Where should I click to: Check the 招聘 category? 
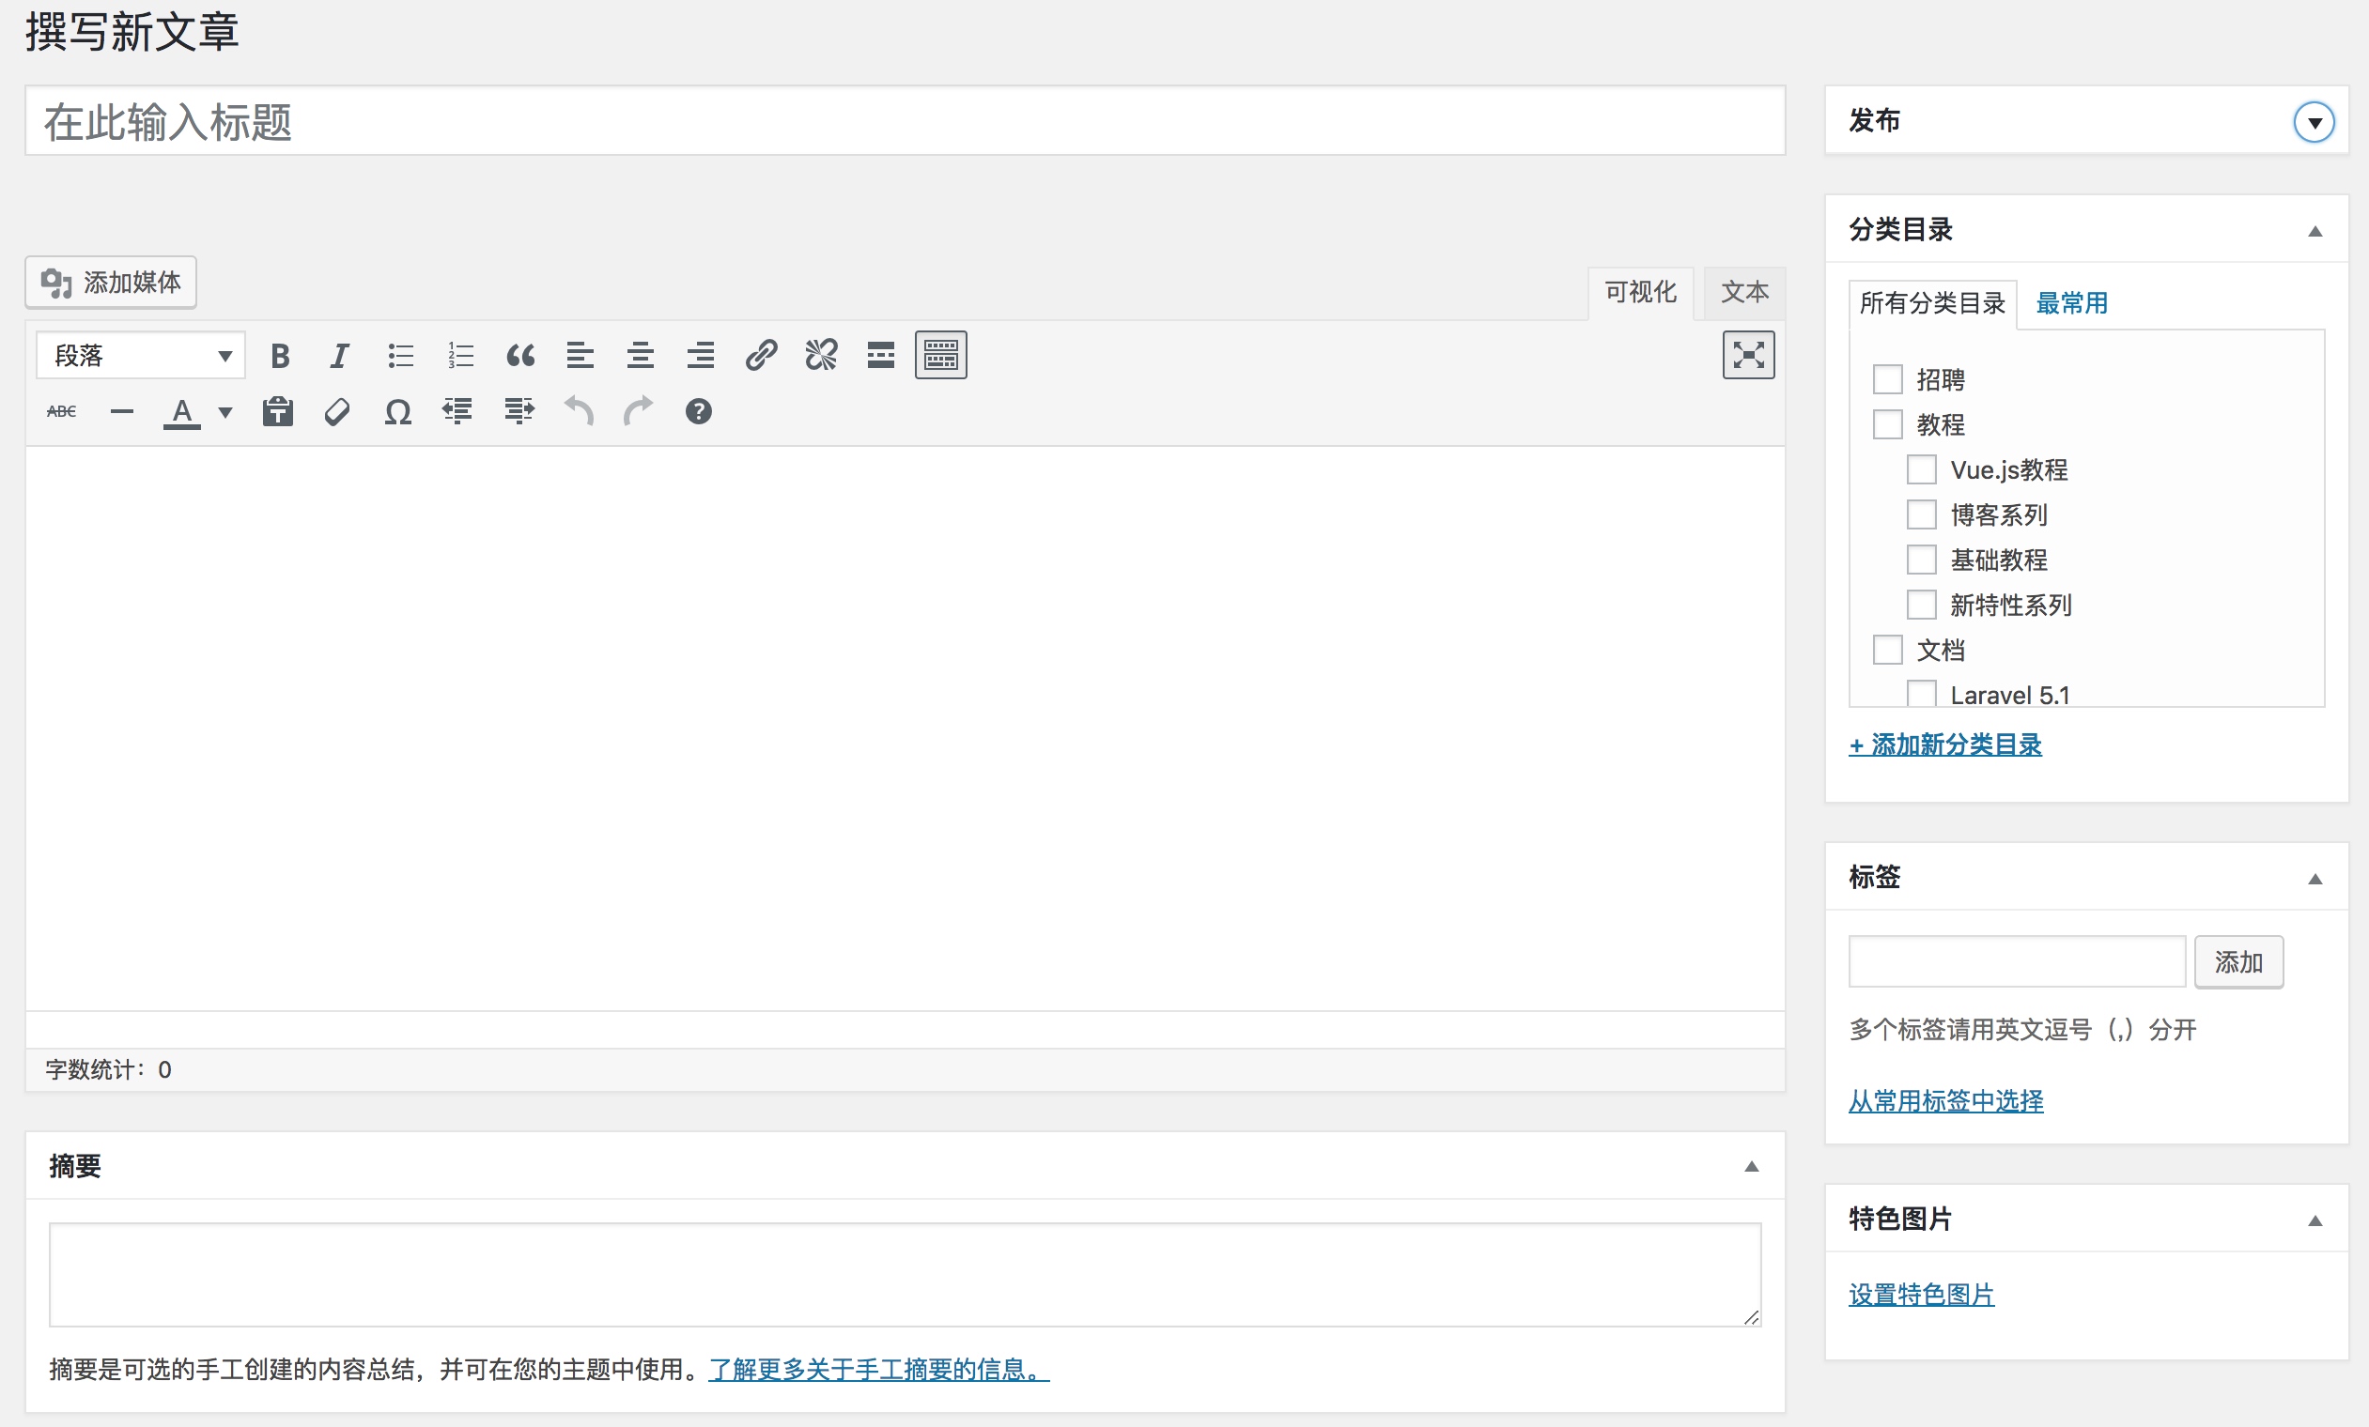pos(1887,379)
